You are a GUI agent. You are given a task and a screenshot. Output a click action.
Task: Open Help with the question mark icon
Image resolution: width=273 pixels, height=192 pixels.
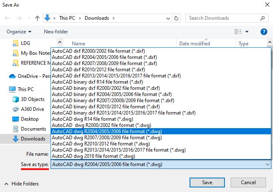(x=264, y=32)
